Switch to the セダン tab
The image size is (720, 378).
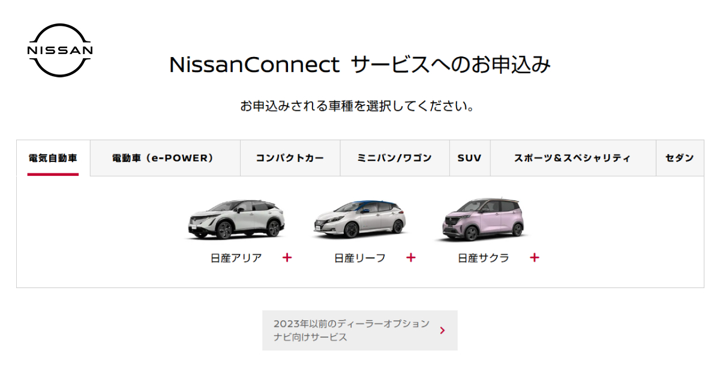(x=679, y=158)
